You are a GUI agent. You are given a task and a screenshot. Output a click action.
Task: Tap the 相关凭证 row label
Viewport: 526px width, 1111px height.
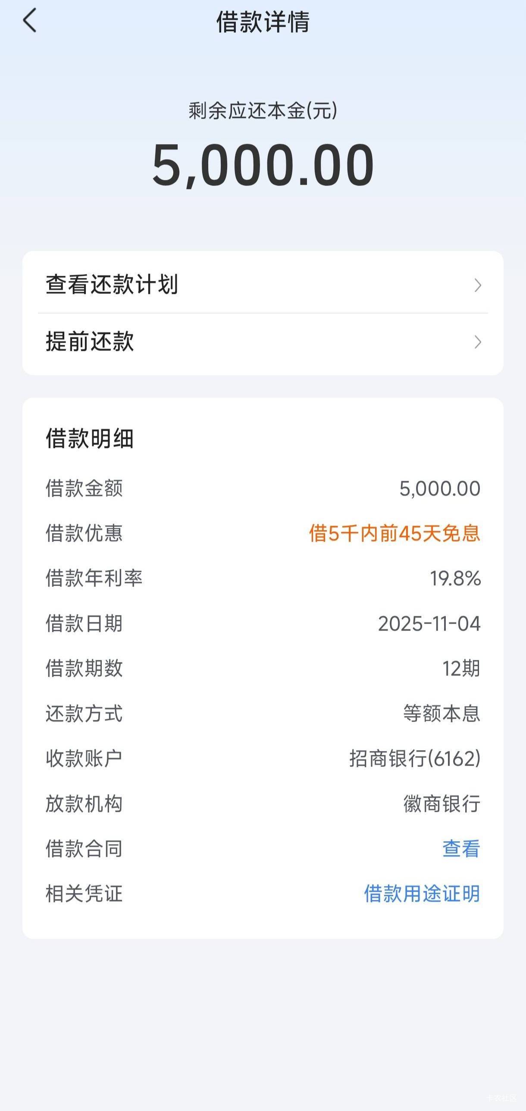click(84, 893)
